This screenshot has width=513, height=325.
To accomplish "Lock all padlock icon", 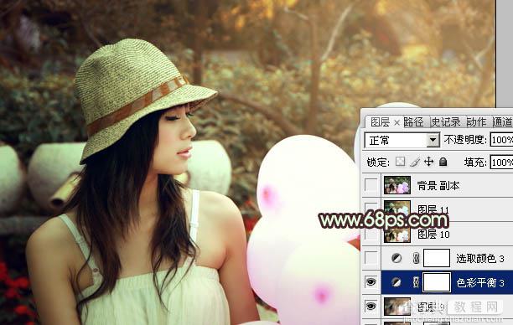I will tap(443, 162).
